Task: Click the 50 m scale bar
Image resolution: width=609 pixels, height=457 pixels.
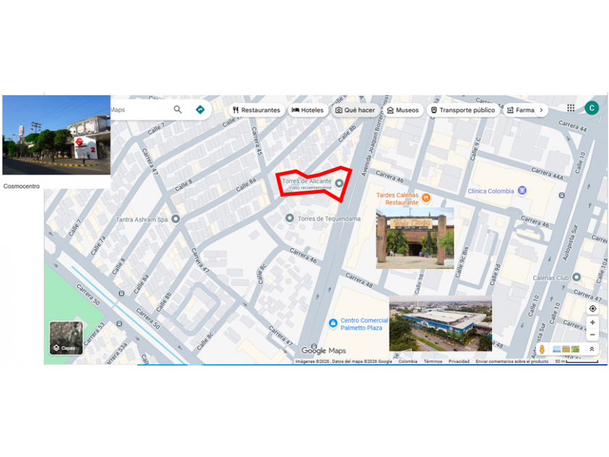Action: click(x=577, y=361)
